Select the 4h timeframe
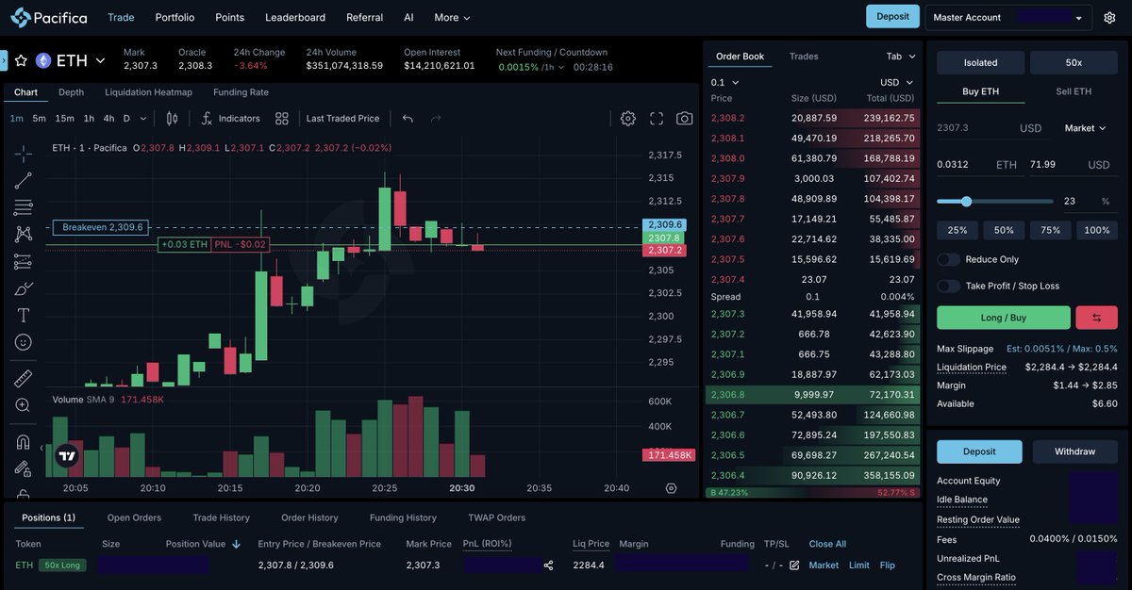 (108, 119)
